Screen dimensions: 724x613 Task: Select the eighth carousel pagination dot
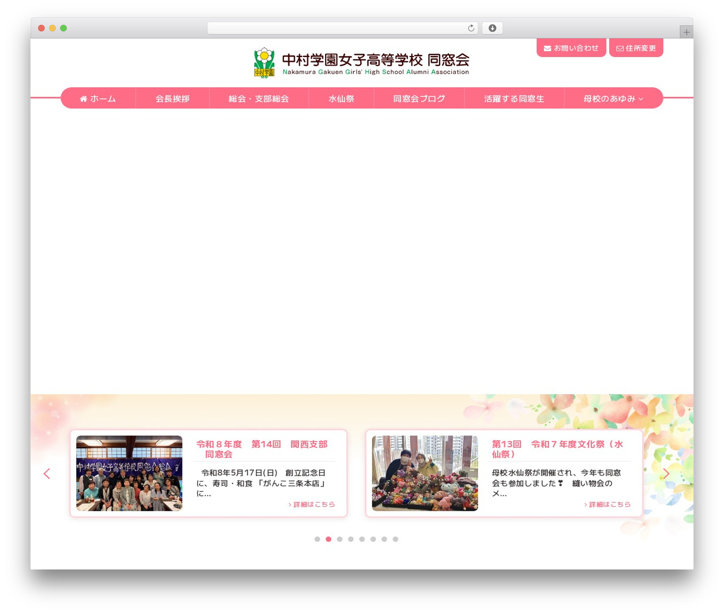coord(395,539)
